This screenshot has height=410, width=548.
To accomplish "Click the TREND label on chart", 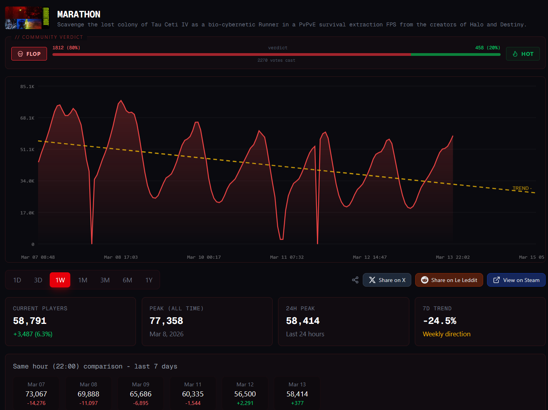I will [x=522, y=189].
